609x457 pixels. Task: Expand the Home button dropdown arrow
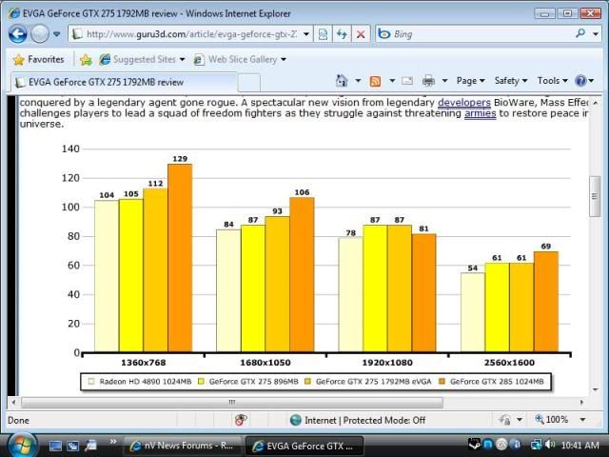click(358, 81)
